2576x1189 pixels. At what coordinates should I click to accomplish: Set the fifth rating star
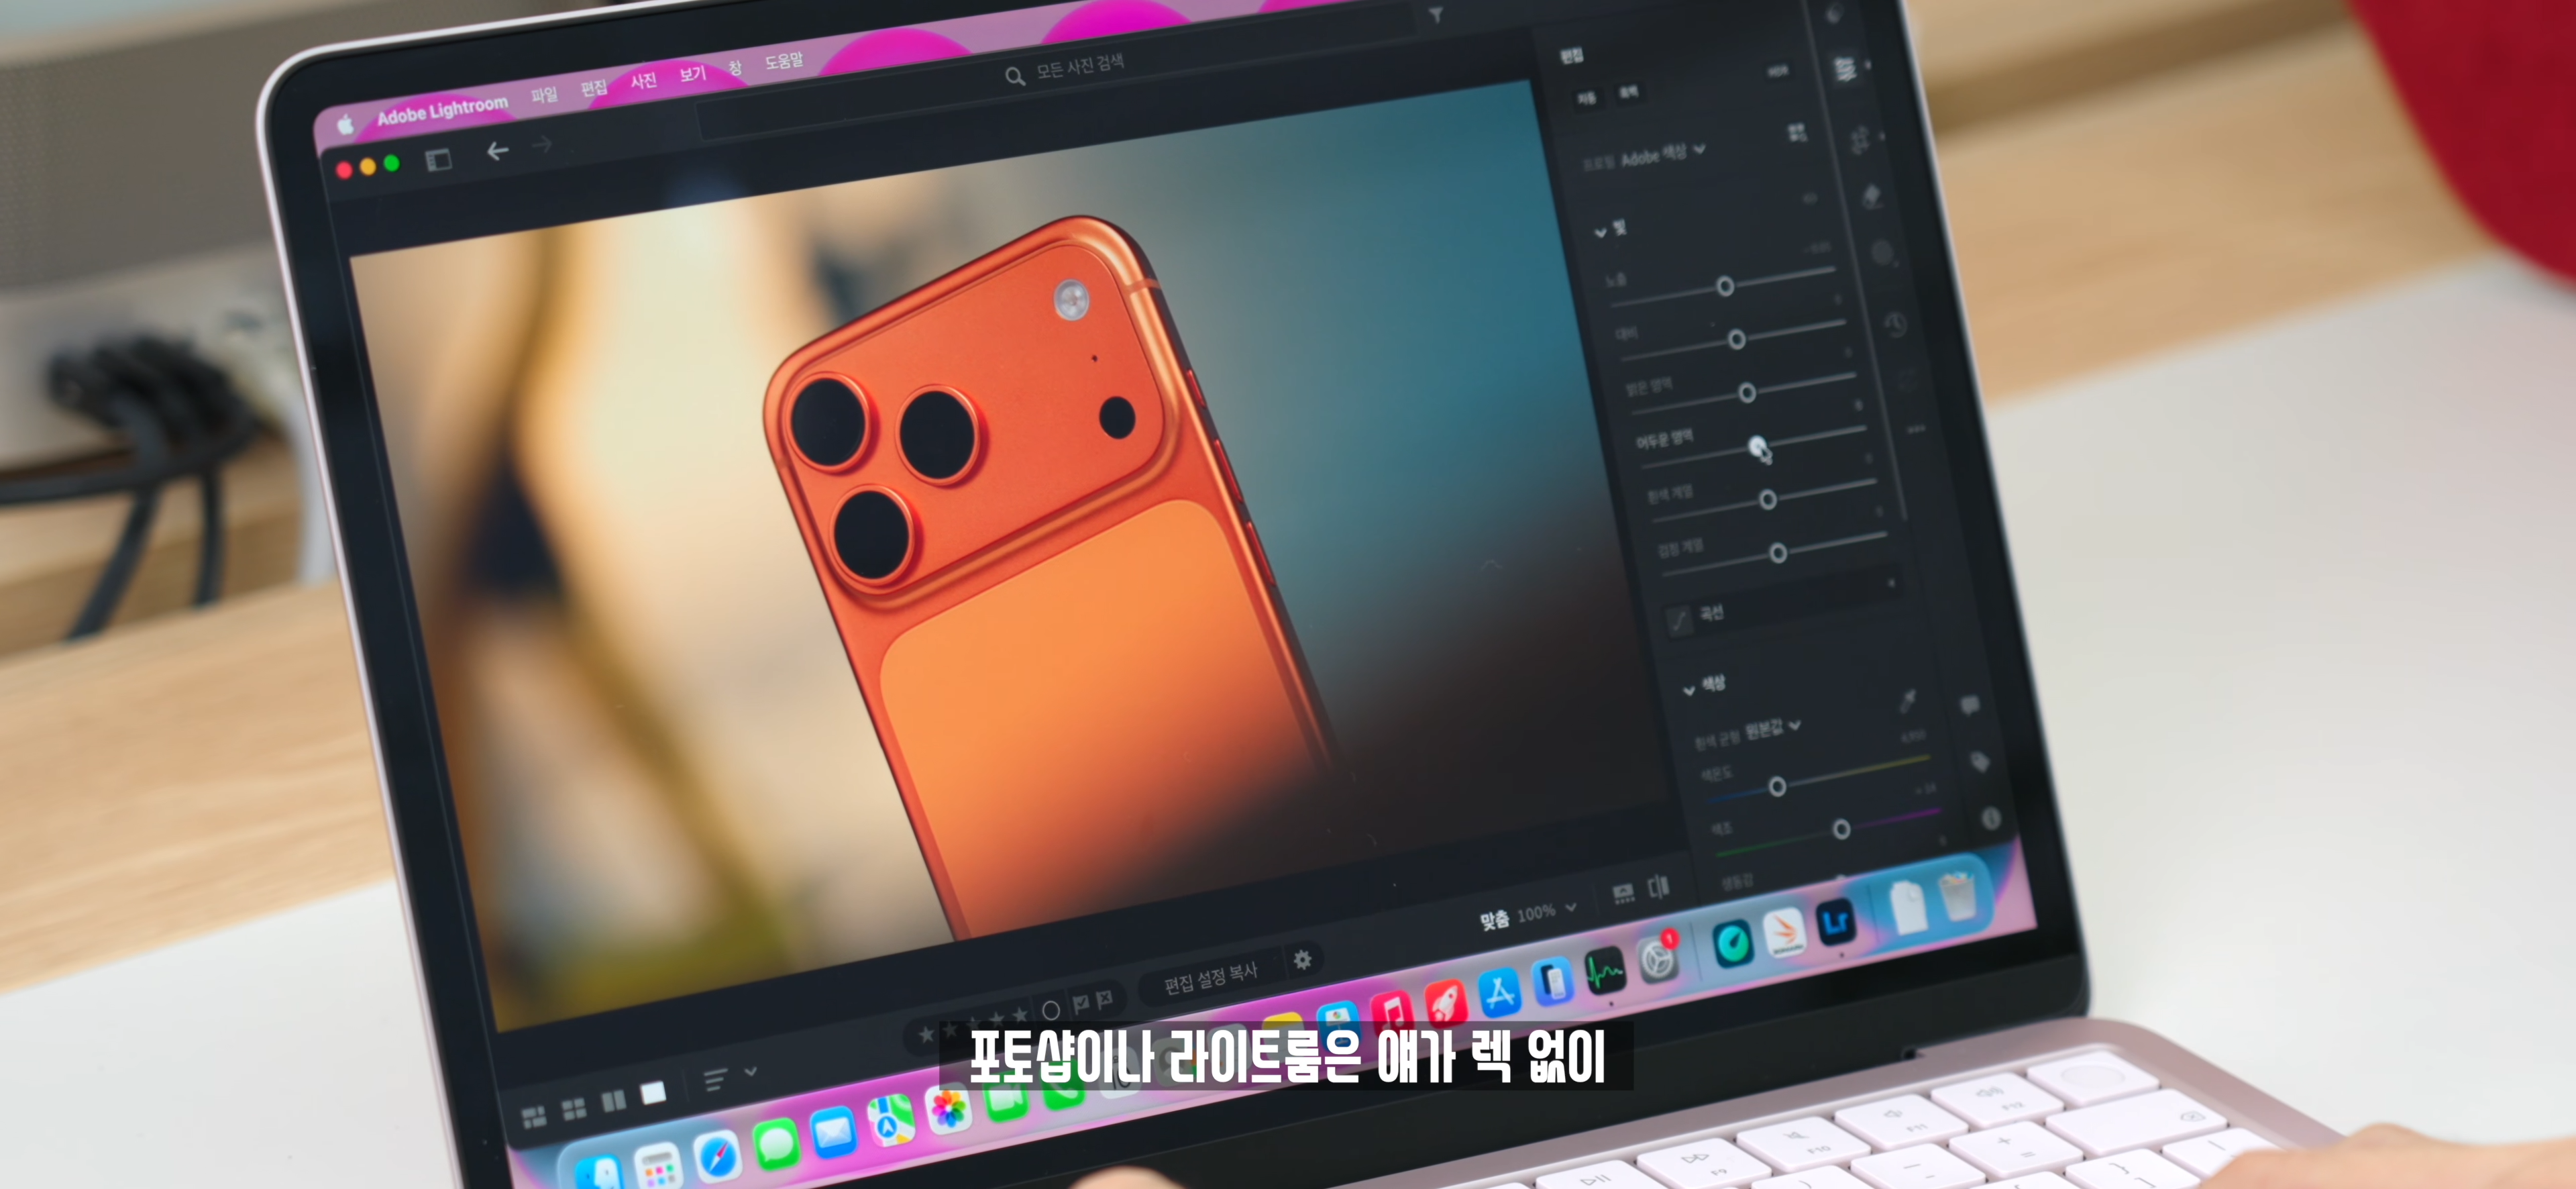pos(1019,1016)
